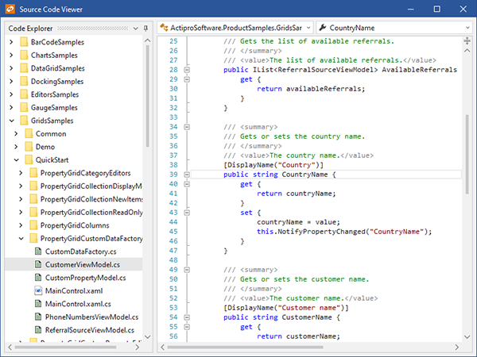Screen dimensions: 477x357
Task: Select PhoneNumbersViewModel.cs file
Action: [x=91, y=317]
